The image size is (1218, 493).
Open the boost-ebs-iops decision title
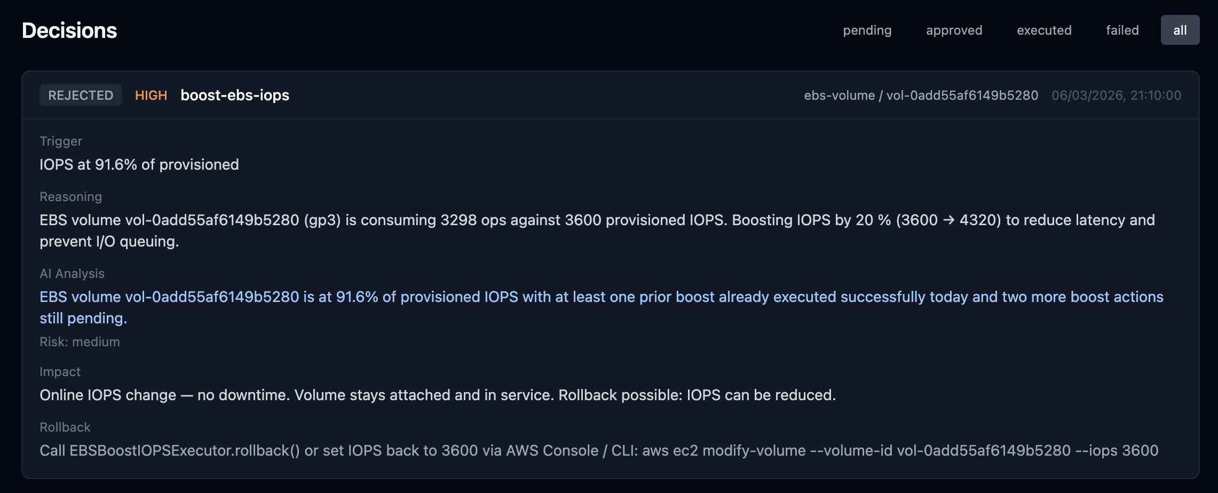[235, 96]
